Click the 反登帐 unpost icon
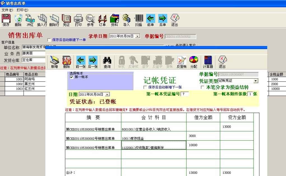The width and height of the screenshot is (286, 176). pyautogui.click(x=182, y=61)
